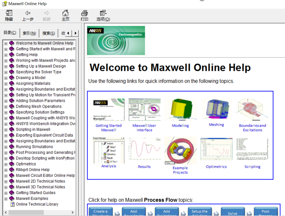Click the contents scrollbar right arrow
Image resolution: width=285 pixels, height=216 pixels.
(x=72, y=212)
